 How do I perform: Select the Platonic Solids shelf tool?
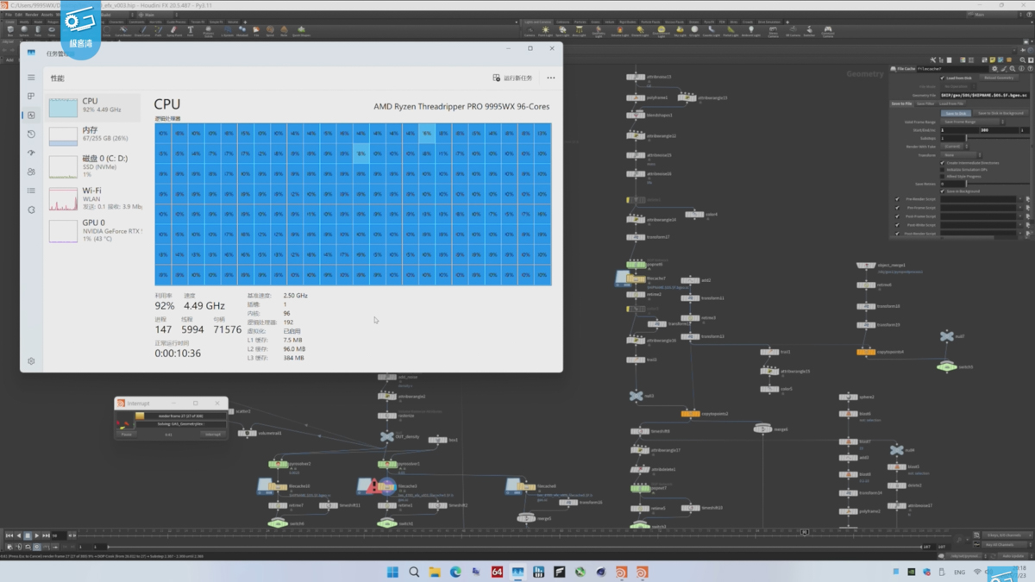(208, 32)
